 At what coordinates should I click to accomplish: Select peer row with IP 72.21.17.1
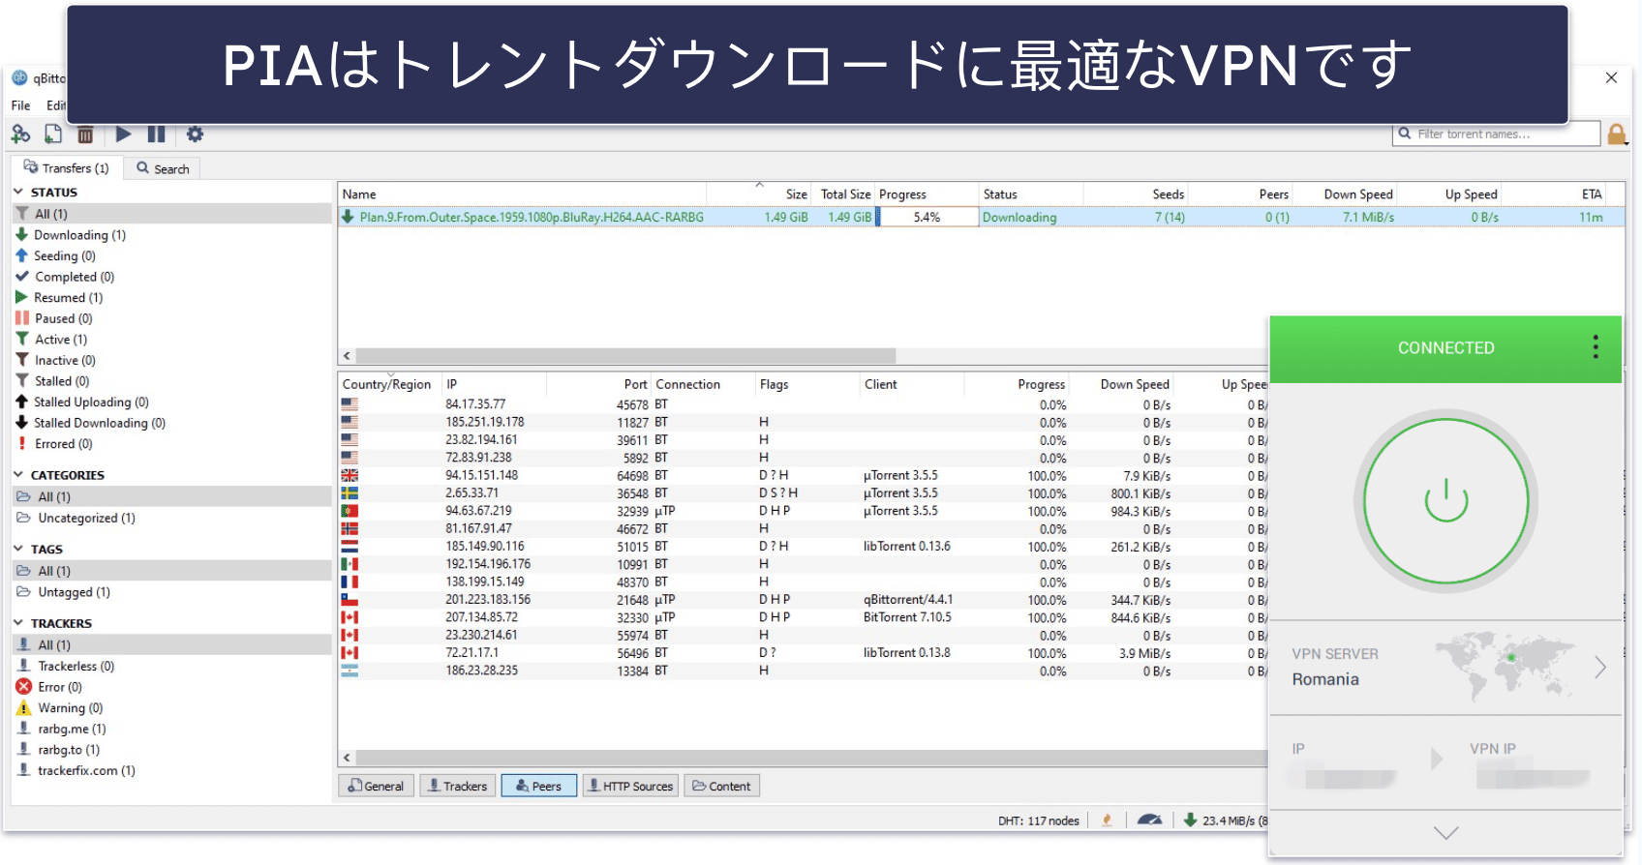tap(803, 653)
